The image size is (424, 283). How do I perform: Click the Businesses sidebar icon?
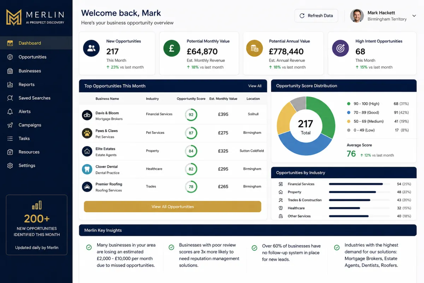pyautogui.click(x=10, y=71)
